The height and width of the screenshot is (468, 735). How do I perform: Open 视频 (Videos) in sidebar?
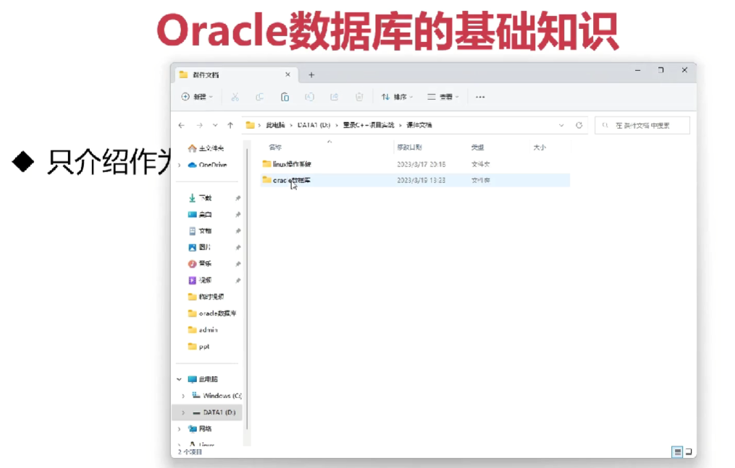tap(200, 281)
